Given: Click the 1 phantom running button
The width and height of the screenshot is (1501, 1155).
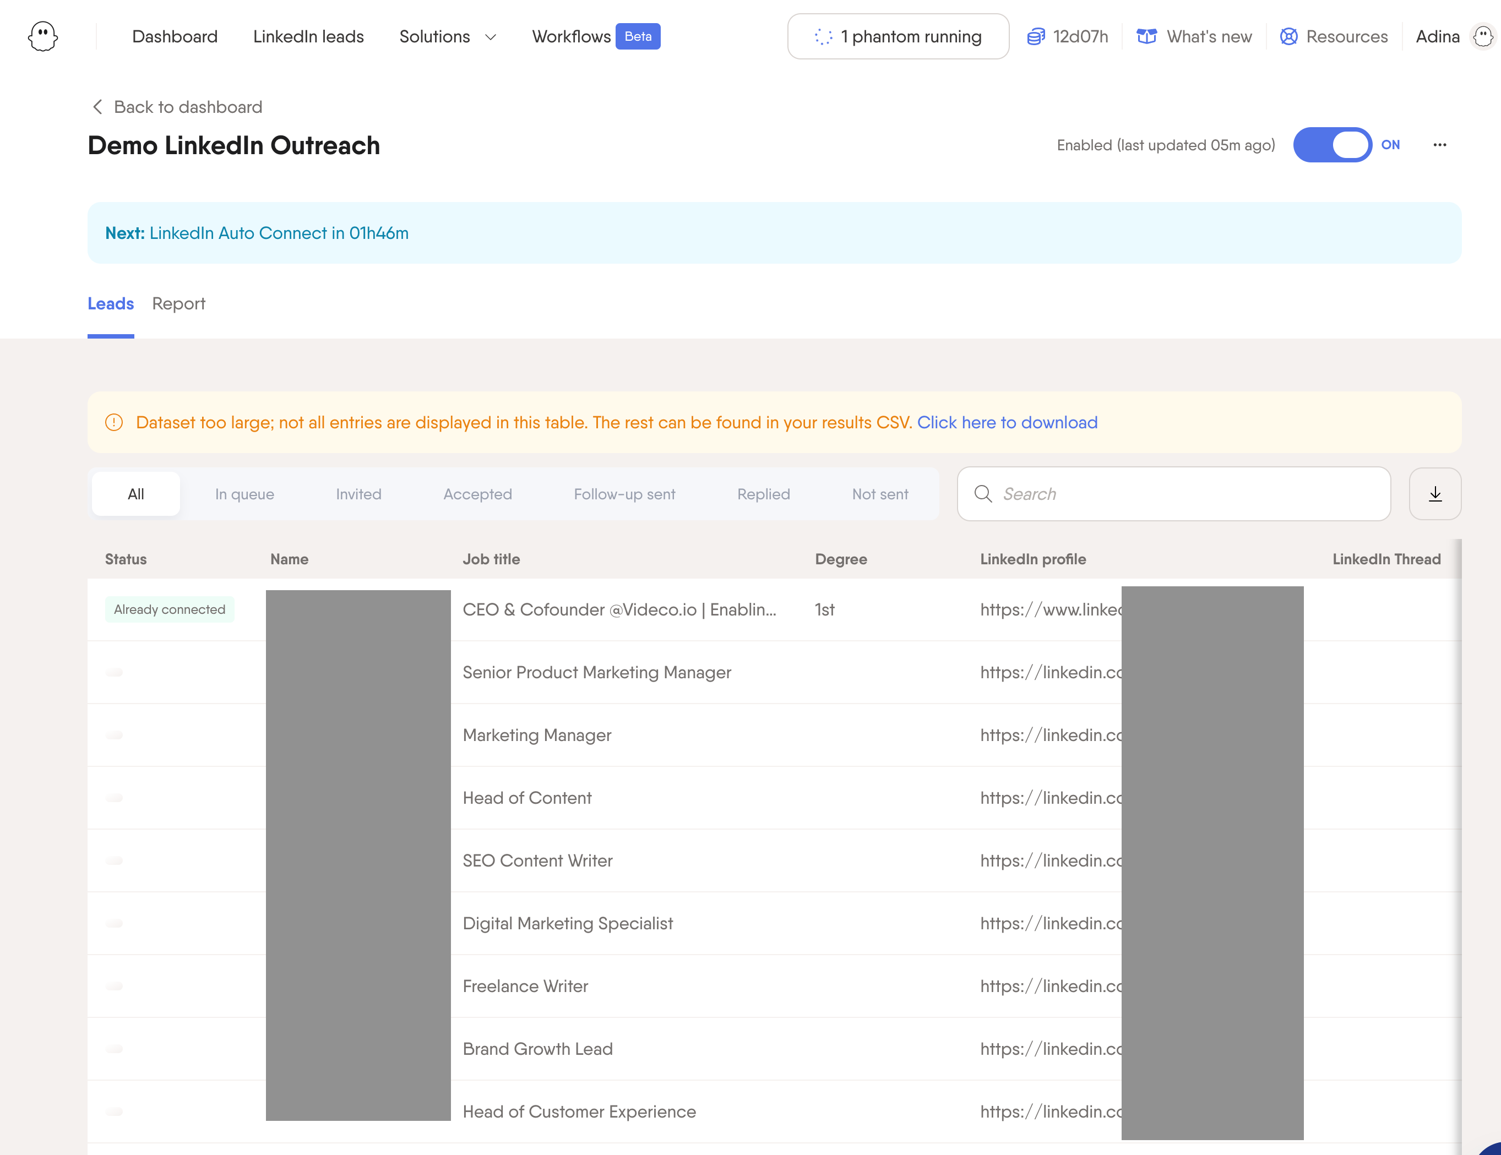Looking at the screenshot, I should click(x=898, y=36).
